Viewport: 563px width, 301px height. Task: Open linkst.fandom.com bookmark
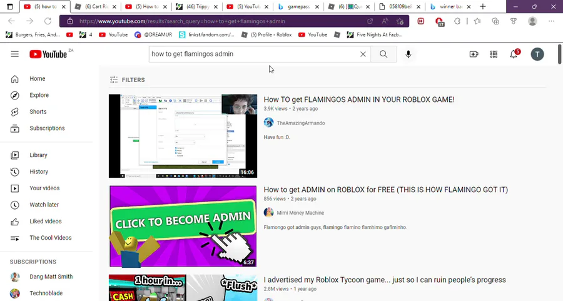[x=206, y=34]
